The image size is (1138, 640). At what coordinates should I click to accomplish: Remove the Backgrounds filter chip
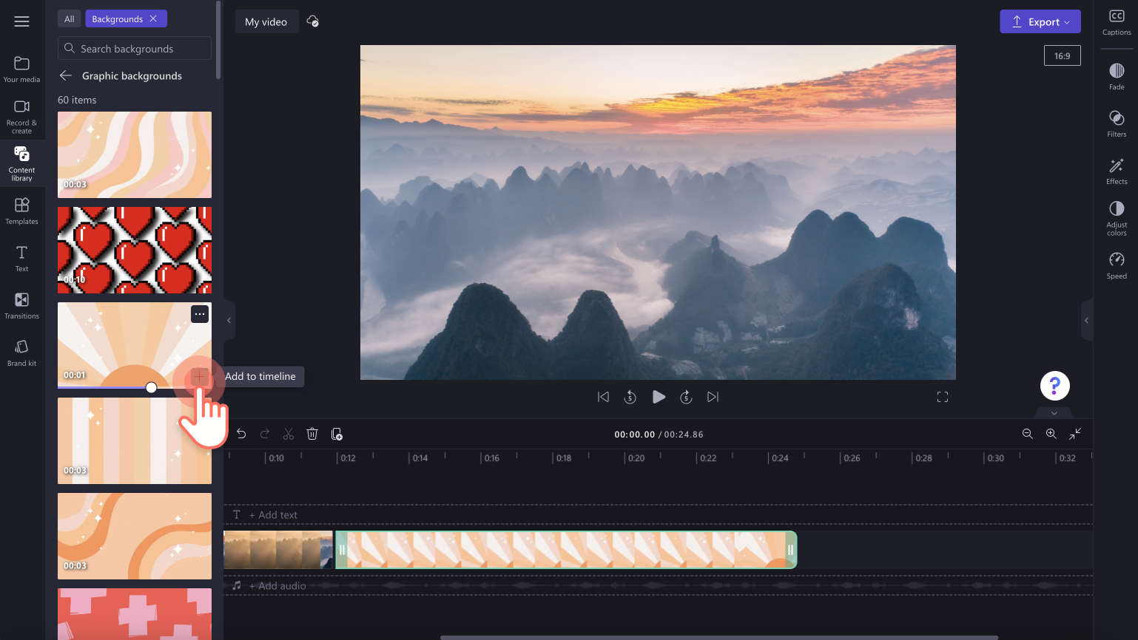(x=153, y=18)
